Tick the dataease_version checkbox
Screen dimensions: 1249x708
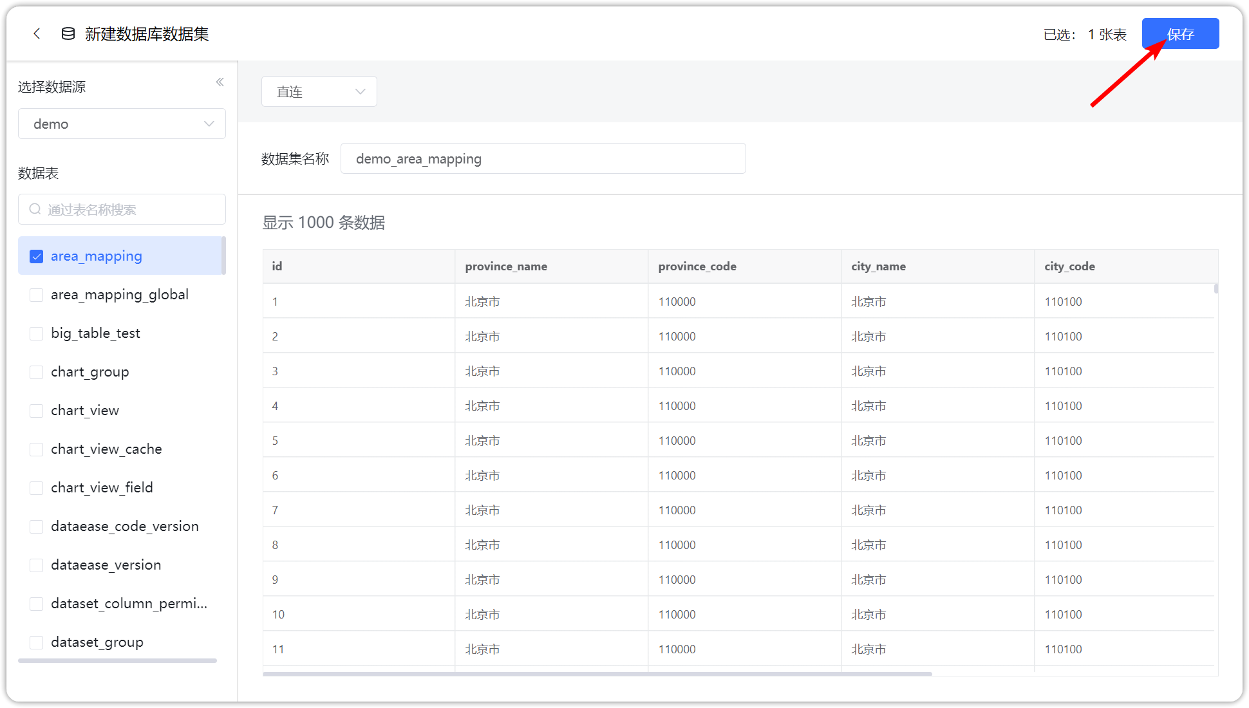click(x=37, y=565)
